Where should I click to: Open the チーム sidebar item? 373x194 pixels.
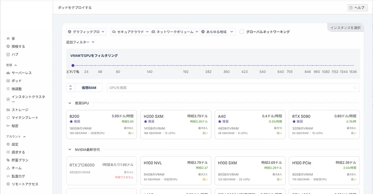tap(16, 168)
